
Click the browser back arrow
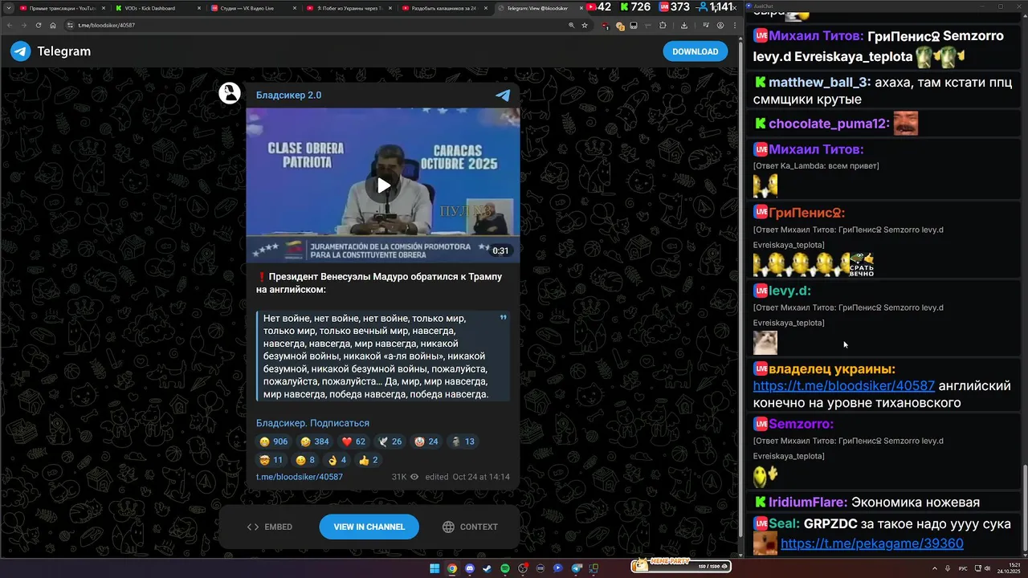click(10, 25)
